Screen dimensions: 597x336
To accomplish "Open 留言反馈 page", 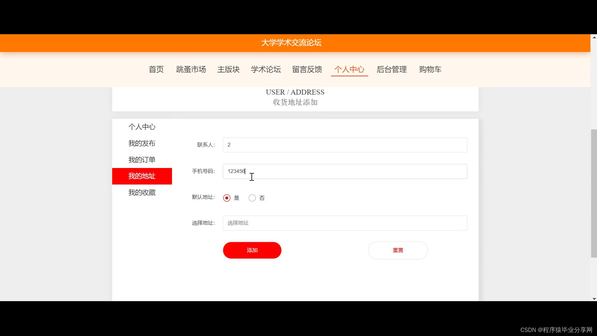I will coord(307,69).
